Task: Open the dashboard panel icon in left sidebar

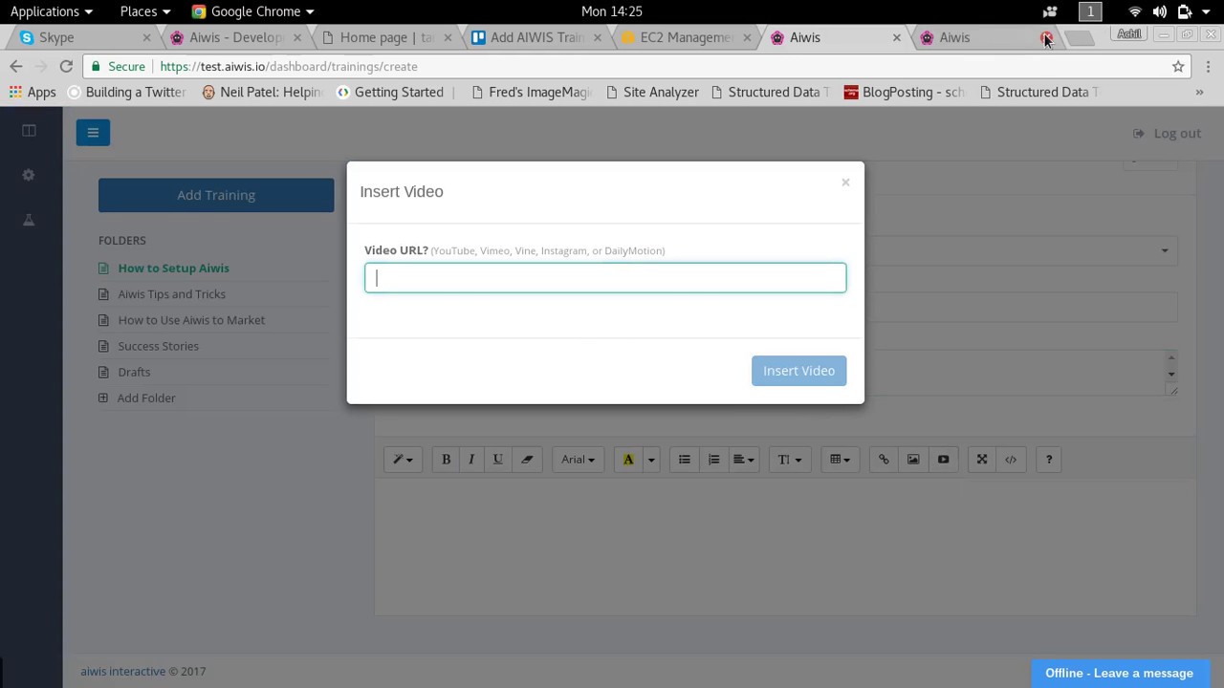Action: tap(29, 130)
